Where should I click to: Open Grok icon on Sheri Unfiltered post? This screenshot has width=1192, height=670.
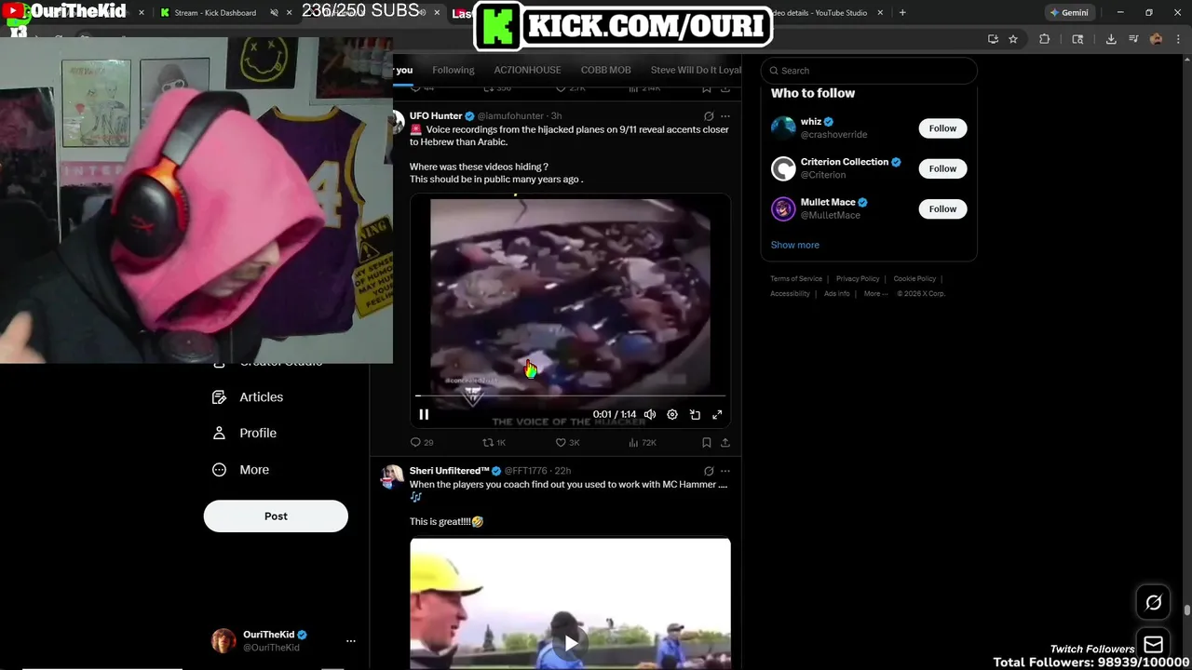coord(709,471)
